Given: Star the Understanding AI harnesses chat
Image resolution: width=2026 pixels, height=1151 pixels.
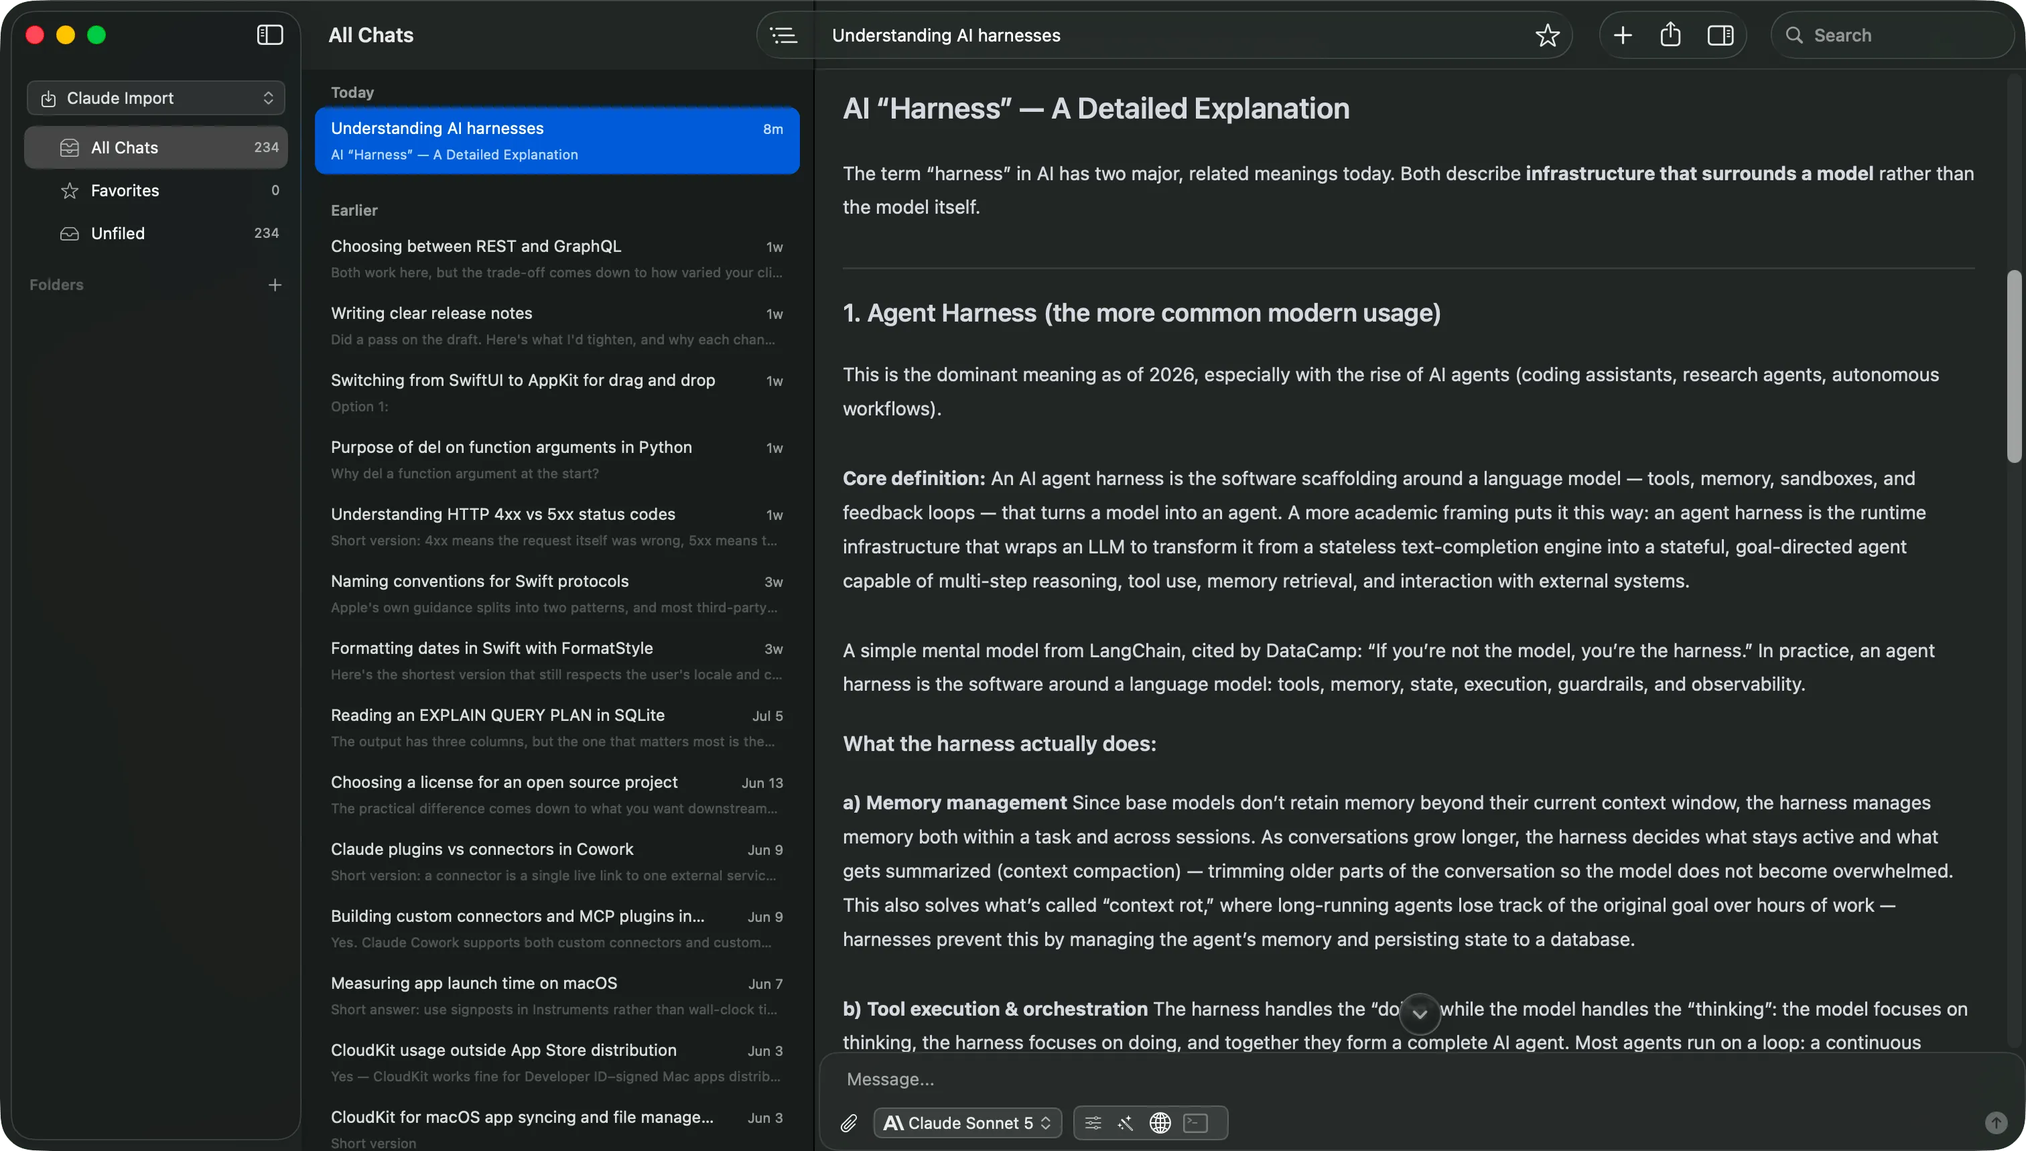Looking at the screenshot, I should pyautogui.click(x=1547, y=35).
